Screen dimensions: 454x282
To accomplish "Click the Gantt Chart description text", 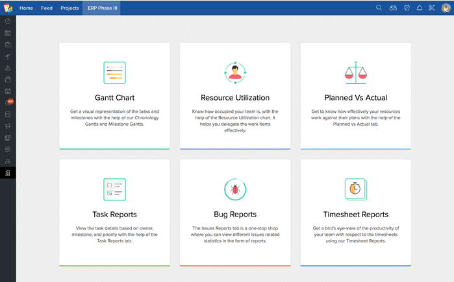I will 115,117.
